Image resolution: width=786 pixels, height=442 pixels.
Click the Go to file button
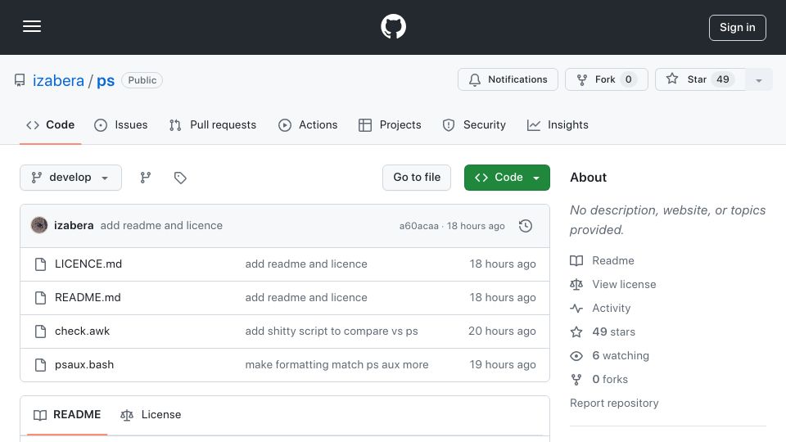coord(417,178)
